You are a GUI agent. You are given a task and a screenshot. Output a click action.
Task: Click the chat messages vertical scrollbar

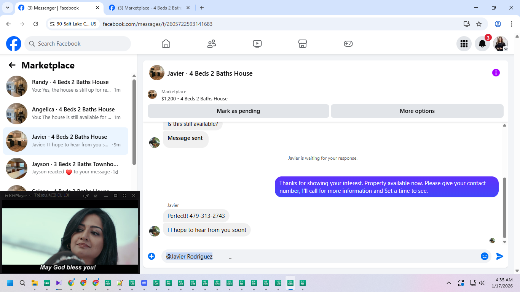(505, 208)
